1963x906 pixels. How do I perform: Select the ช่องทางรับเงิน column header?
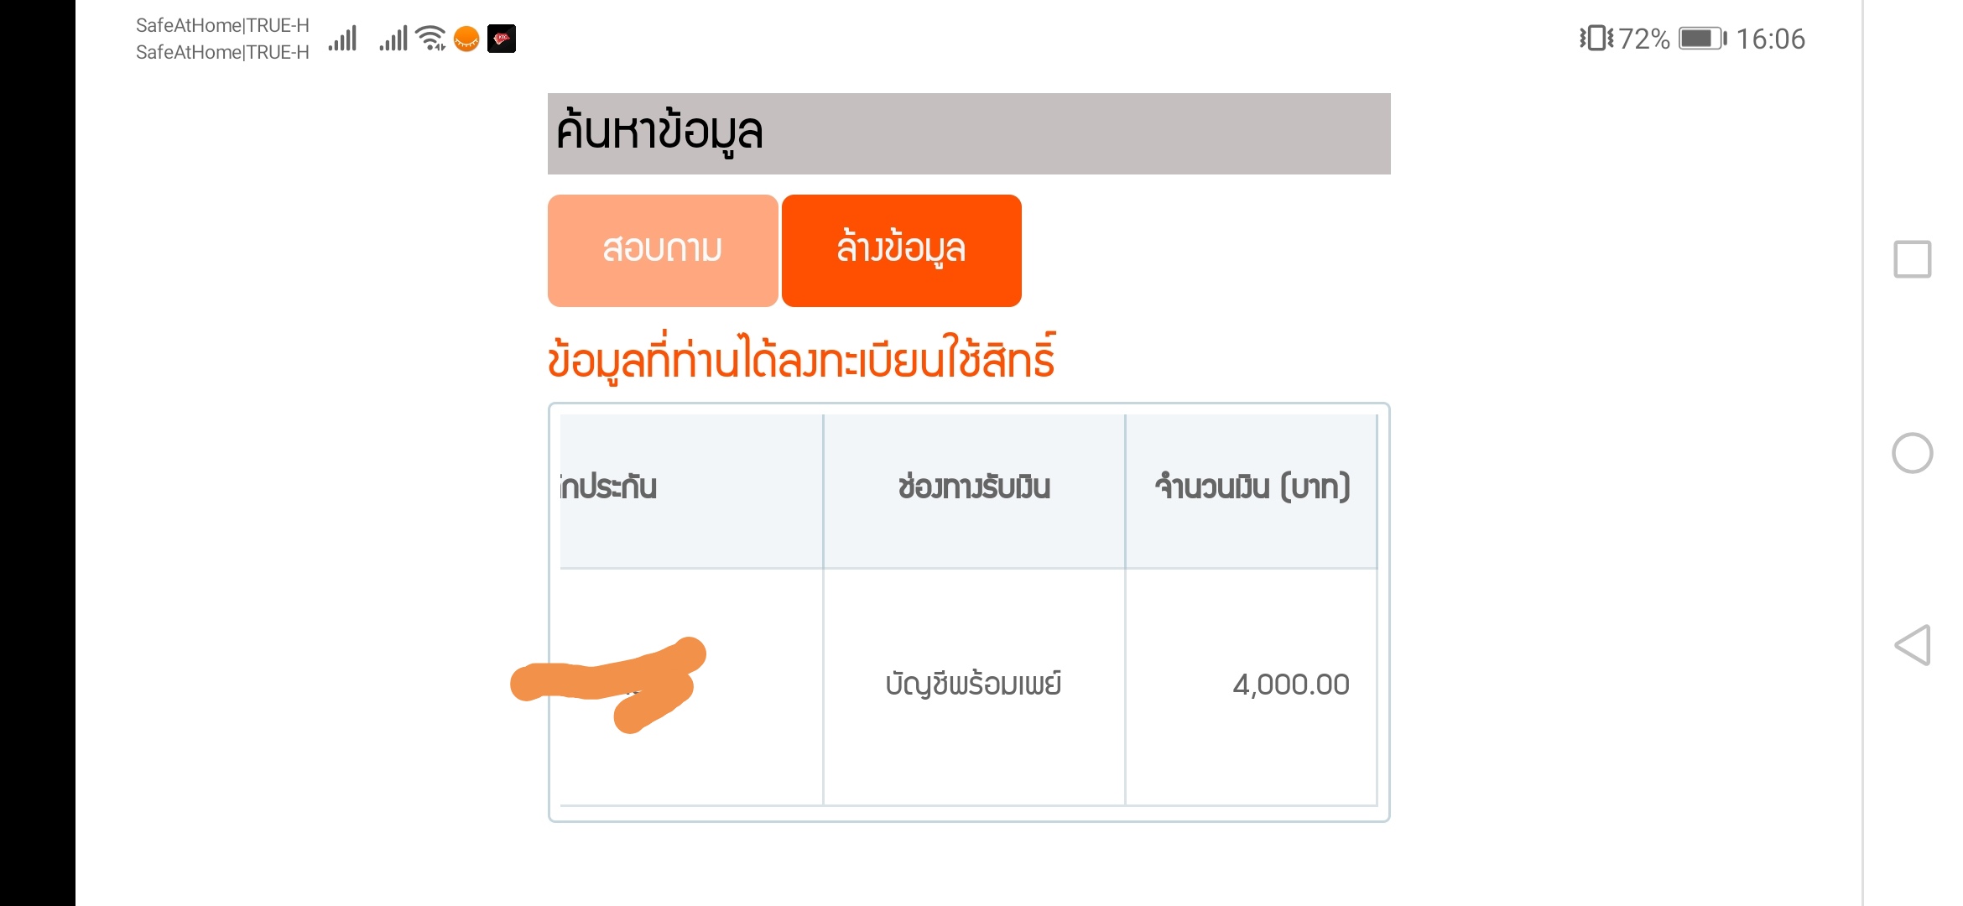pos(974,488)
